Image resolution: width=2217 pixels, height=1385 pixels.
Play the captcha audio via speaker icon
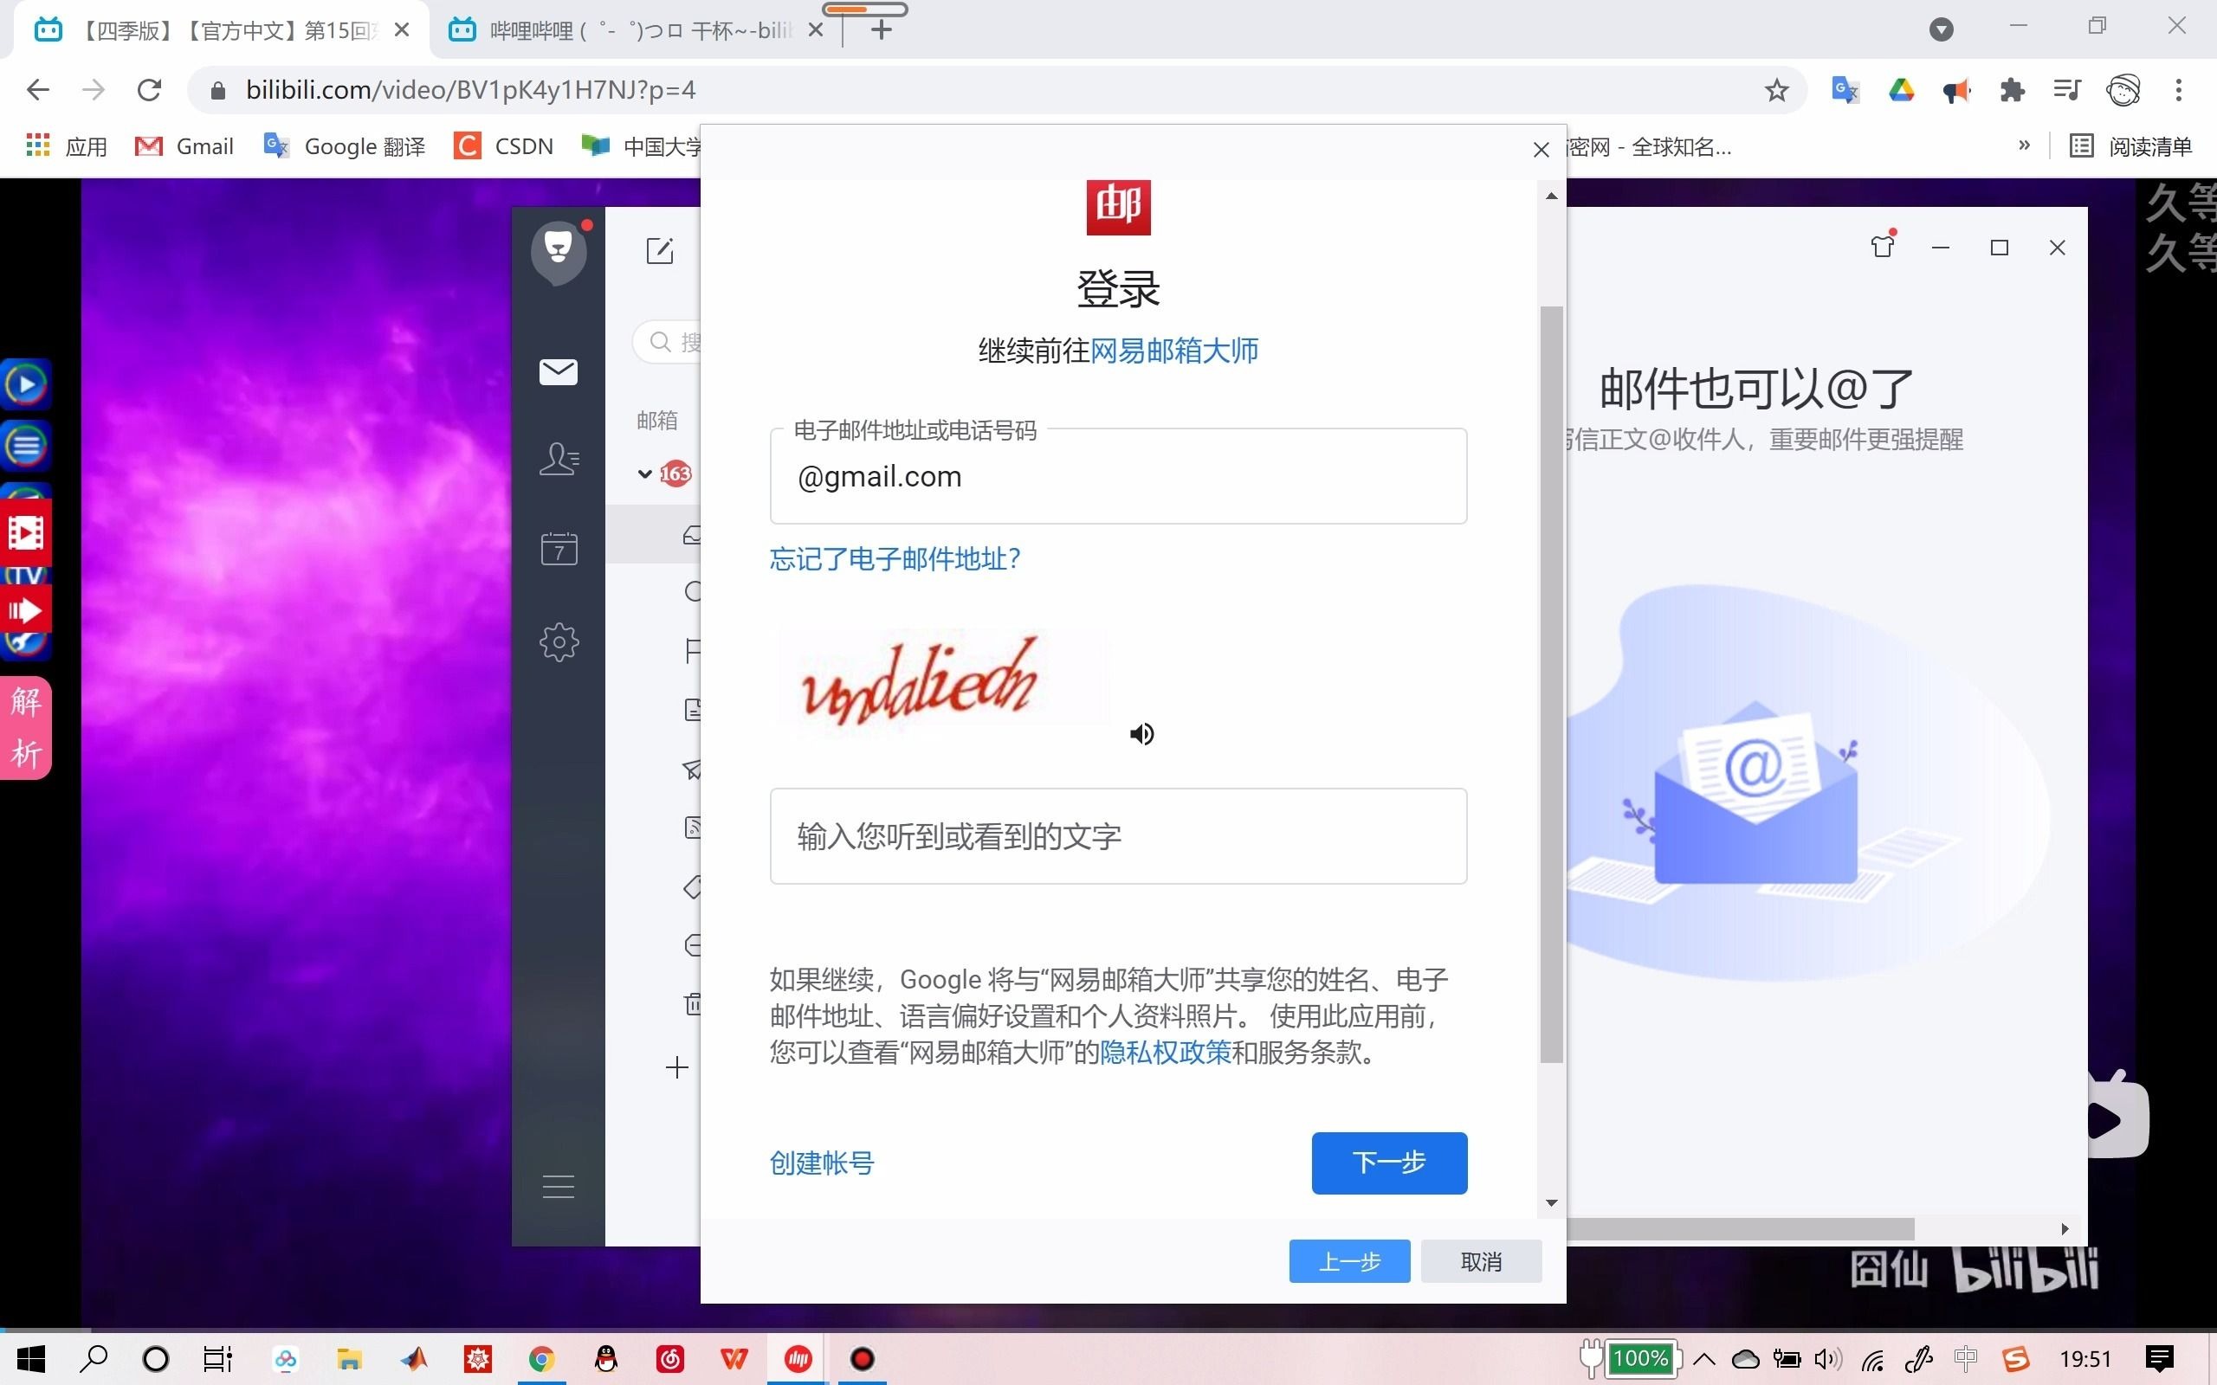click(1141, 734)
